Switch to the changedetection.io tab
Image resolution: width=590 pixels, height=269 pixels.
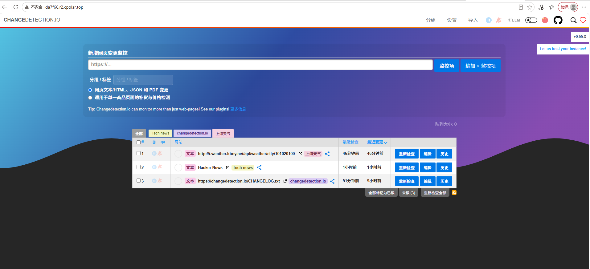click(192, 133)
